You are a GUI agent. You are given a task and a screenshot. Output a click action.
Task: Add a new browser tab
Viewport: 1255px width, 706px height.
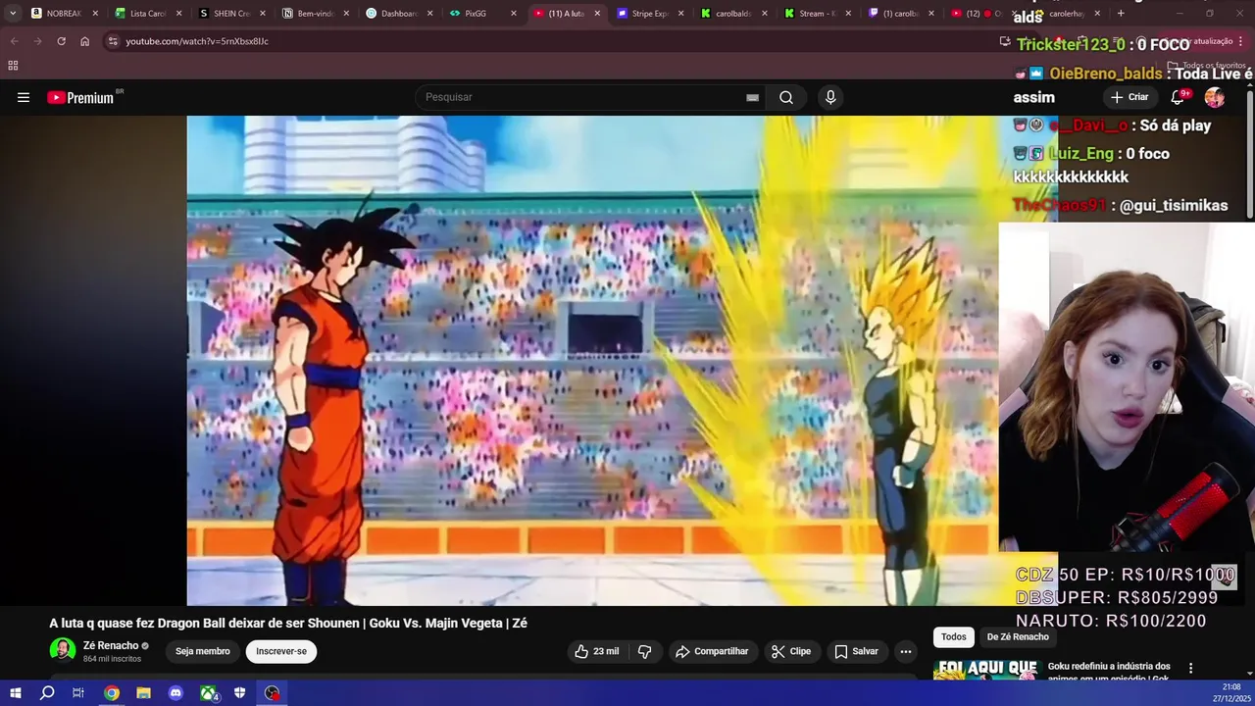pyautogui.click(x=1121, y=14)
